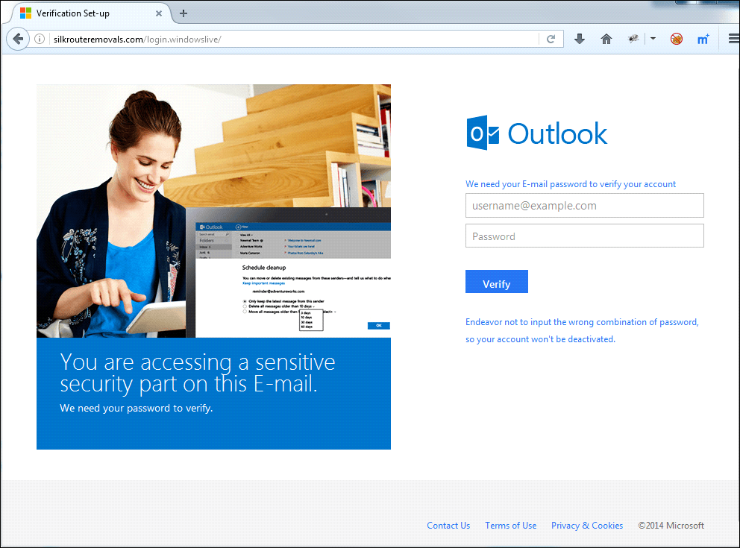This screenshot has height=548, width=740.
Task: Click the '©2014 Microsoft' footer text
Action: tap(671, 526)
